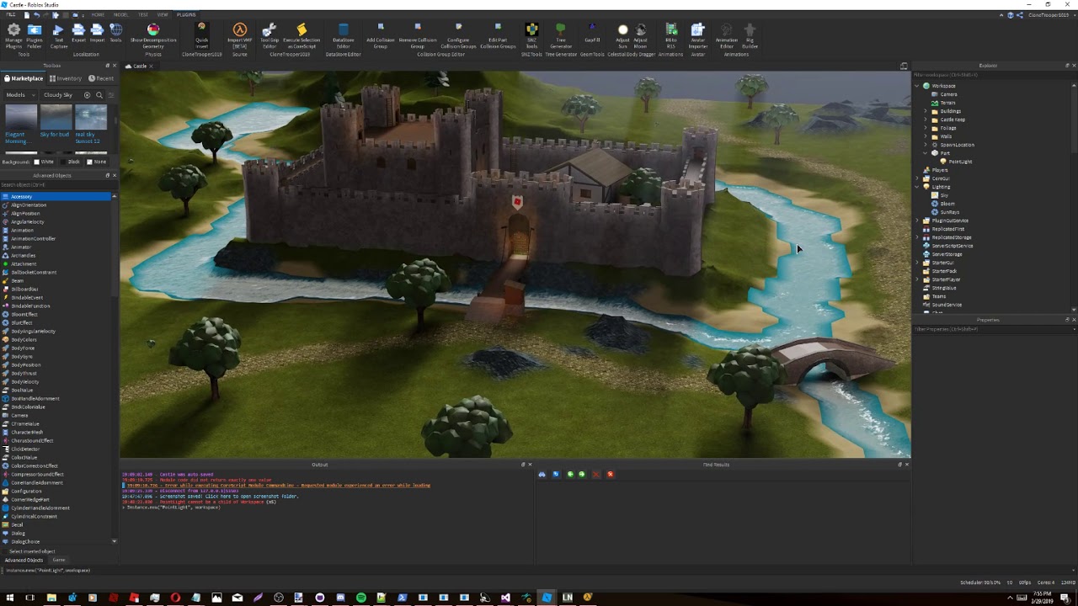Select Accessory in Advanced Objects list
Screen dimensions: 1078x606
pyautogui.click(x=56, y=196)
